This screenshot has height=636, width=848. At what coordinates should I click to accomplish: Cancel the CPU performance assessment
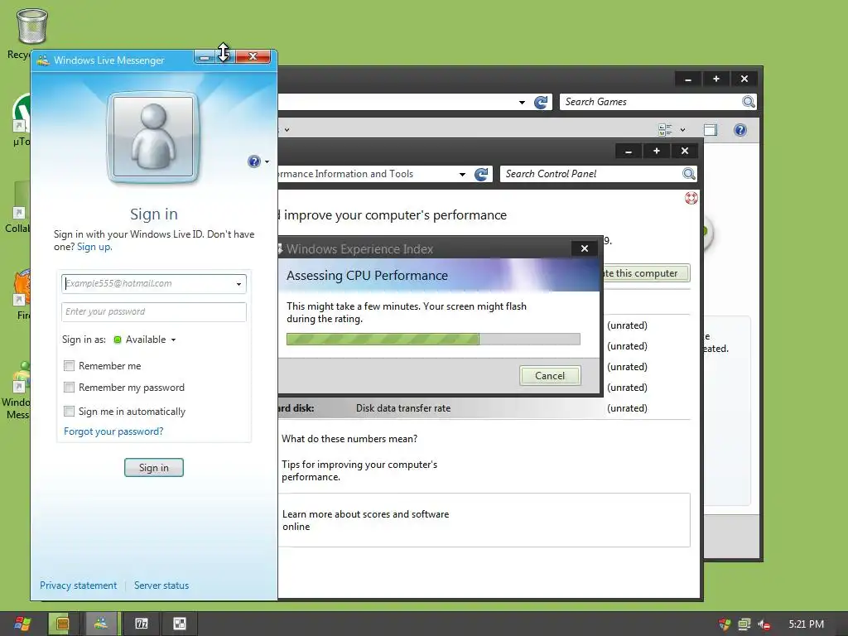tap(550, 376)
